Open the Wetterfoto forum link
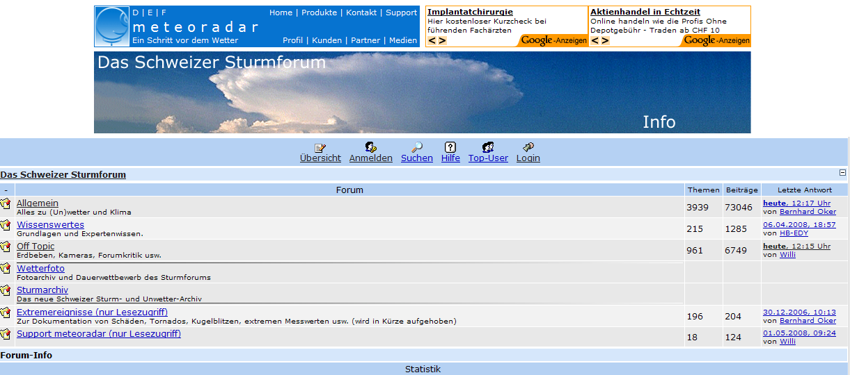 point(40,268)
